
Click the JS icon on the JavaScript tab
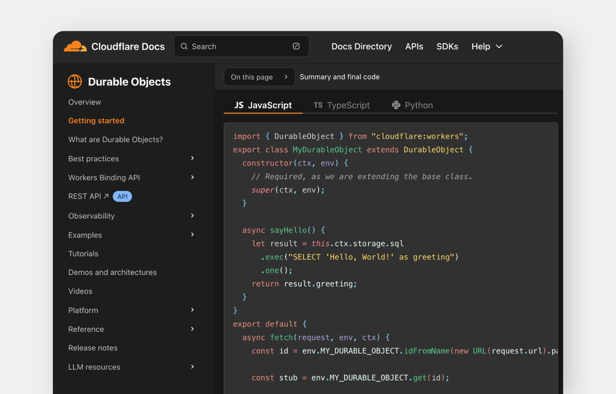pos(239,105)
